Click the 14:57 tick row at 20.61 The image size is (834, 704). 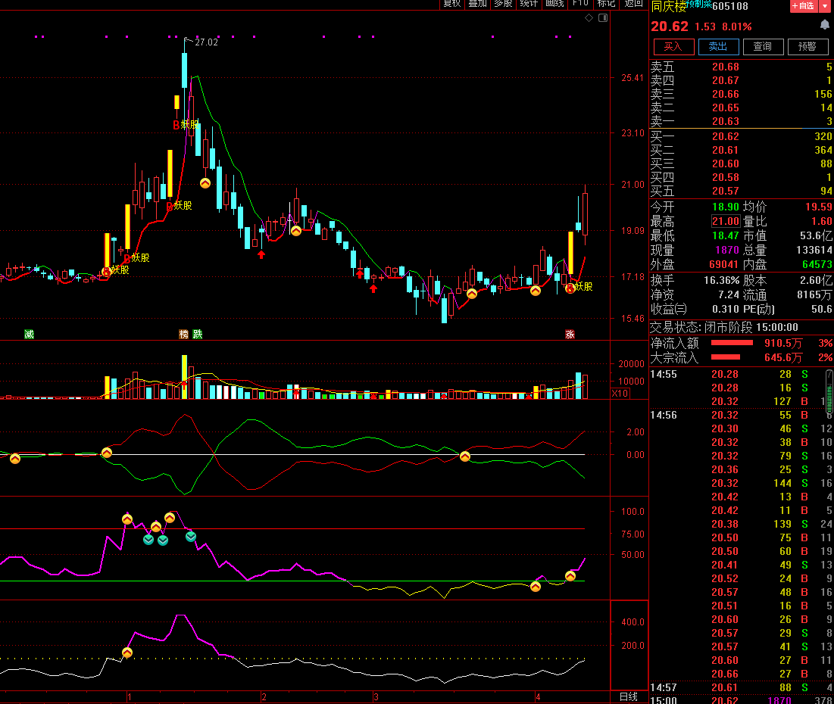pyautogui.click(x=742, y=687)
